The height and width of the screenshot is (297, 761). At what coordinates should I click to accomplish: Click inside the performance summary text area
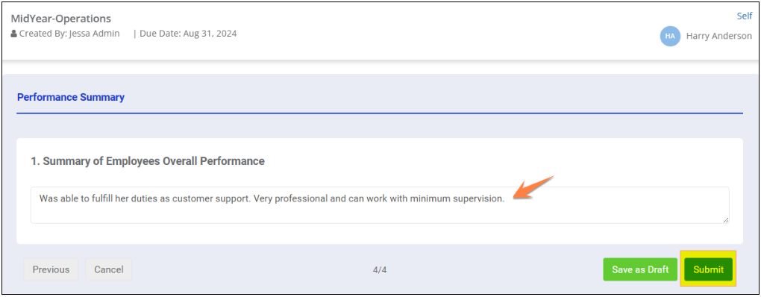(380, 205)
